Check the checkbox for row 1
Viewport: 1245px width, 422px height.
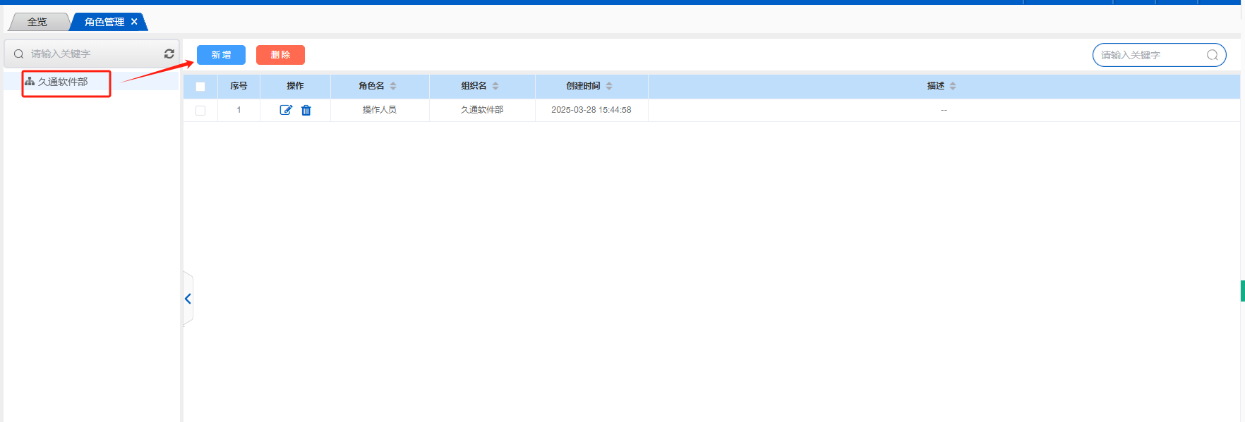pos(200,111)
